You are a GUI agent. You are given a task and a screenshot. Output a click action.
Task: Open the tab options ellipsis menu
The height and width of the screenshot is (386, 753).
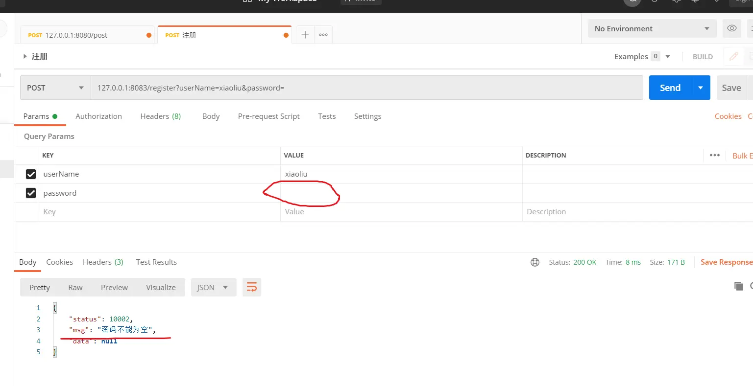pos(323,35)
